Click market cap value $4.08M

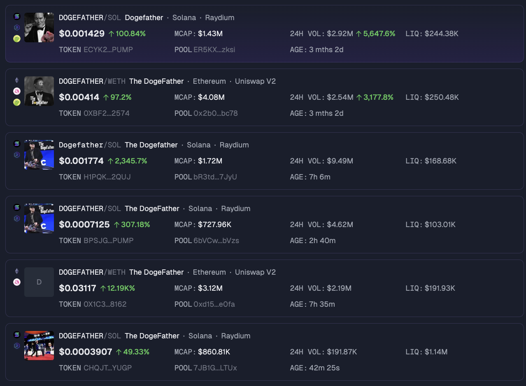(211, 97)
